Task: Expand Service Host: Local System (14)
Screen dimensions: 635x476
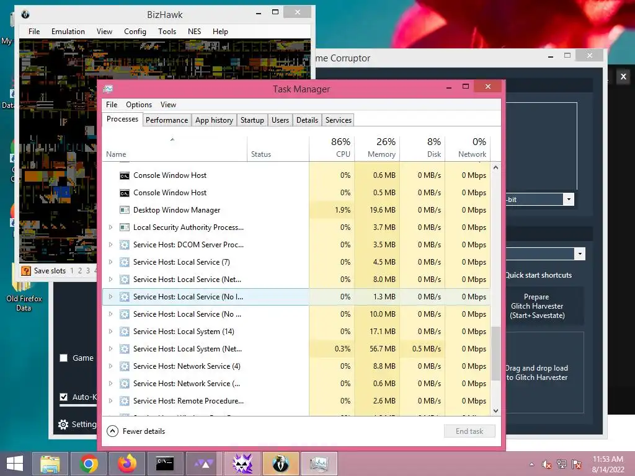Action: (110, 332)
